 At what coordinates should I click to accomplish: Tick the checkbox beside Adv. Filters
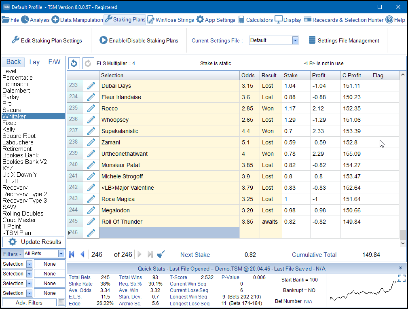tap(61, 303)
